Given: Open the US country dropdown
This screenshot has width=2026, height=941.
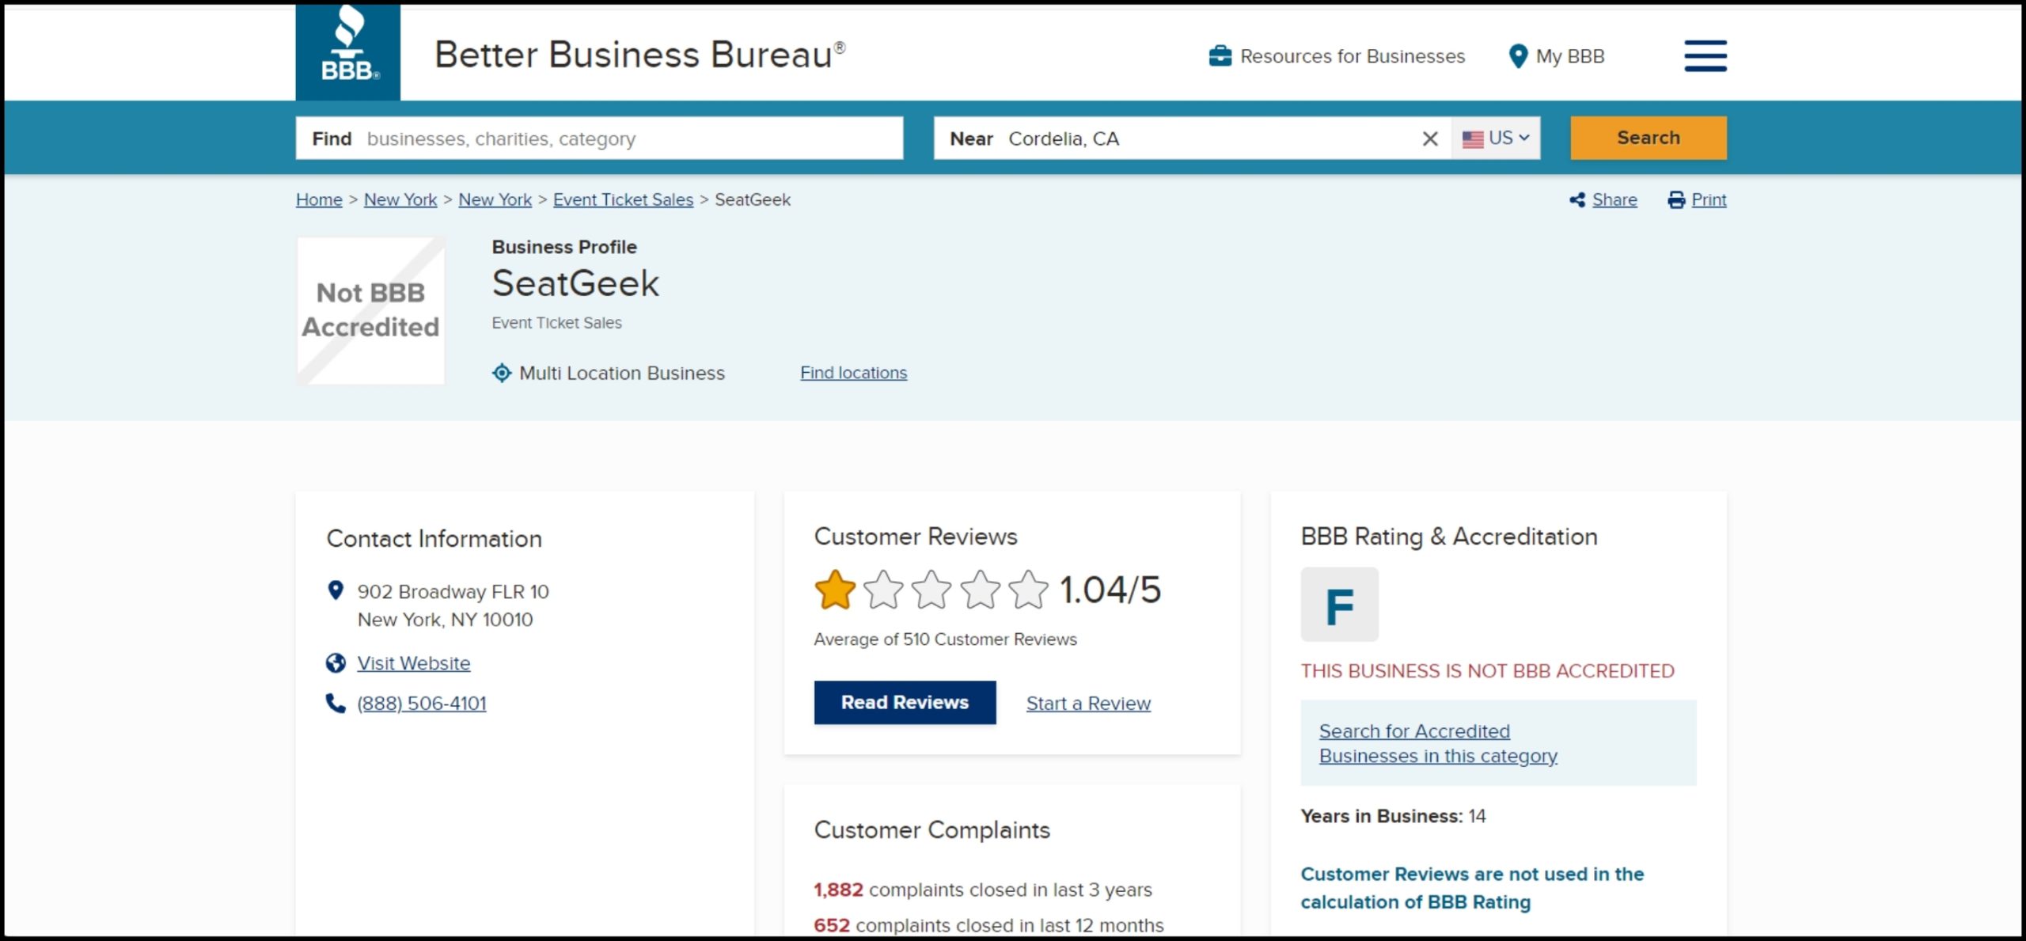Looking at the screenshot, I should click(x=1496, y=138).
